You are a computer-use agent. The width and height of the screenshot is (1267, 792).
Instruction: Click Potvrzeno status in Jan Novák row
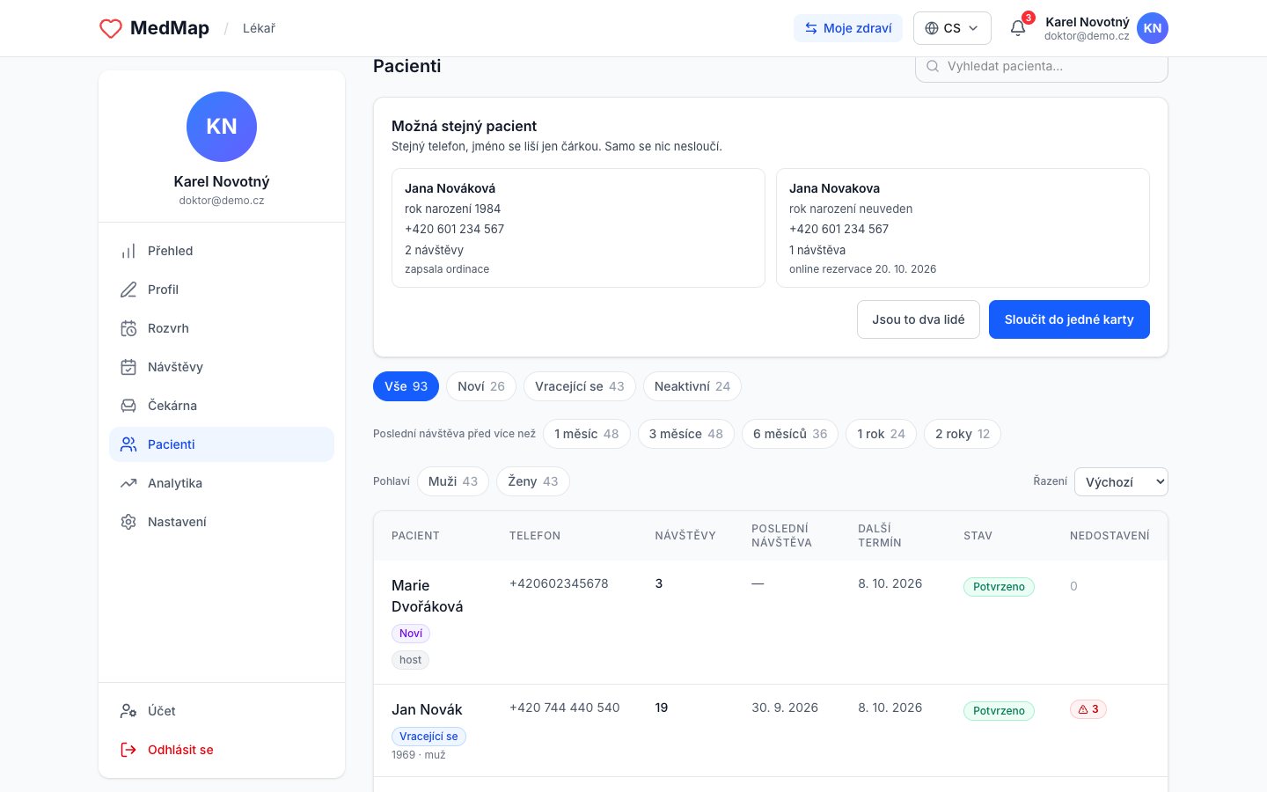[999, 711]
